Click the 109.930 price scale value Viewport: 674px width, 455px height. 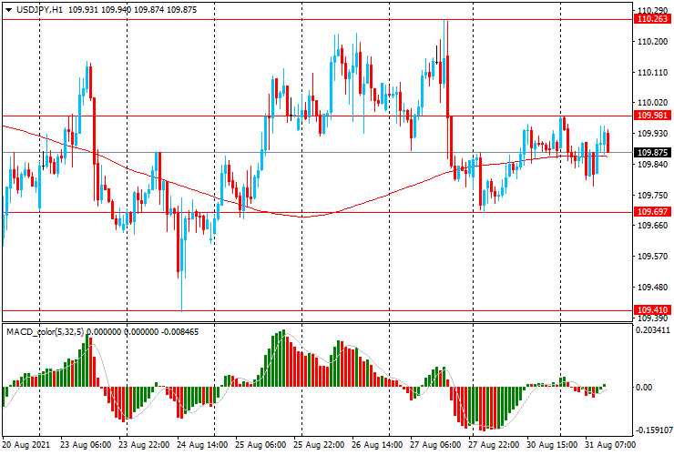point(652,134)
